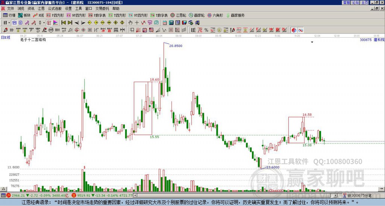Open the 资讯 menu
The image size is (385, 206).
31,9
